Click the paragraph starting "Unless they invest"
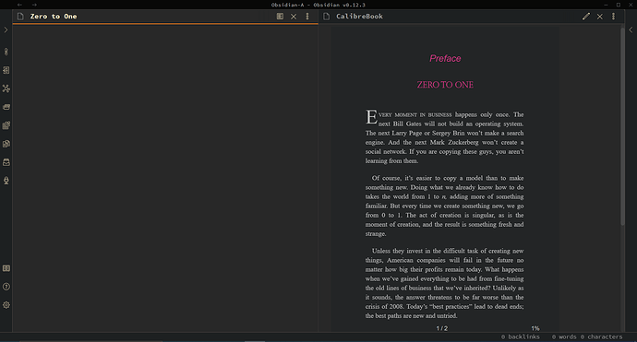The width and height of the screenshot is (637, 342). (444, 283)
